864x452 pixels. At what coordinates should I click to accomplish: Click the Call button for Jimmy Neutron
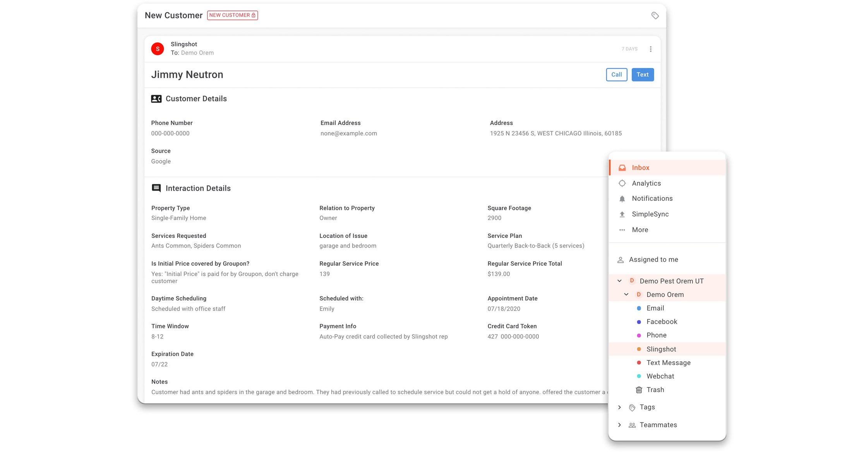[616, 74]
